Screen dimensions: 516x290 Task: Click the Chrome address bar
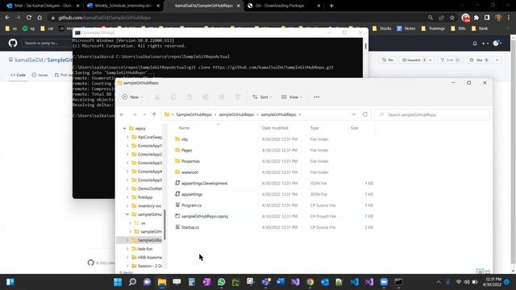pos(237,18)
